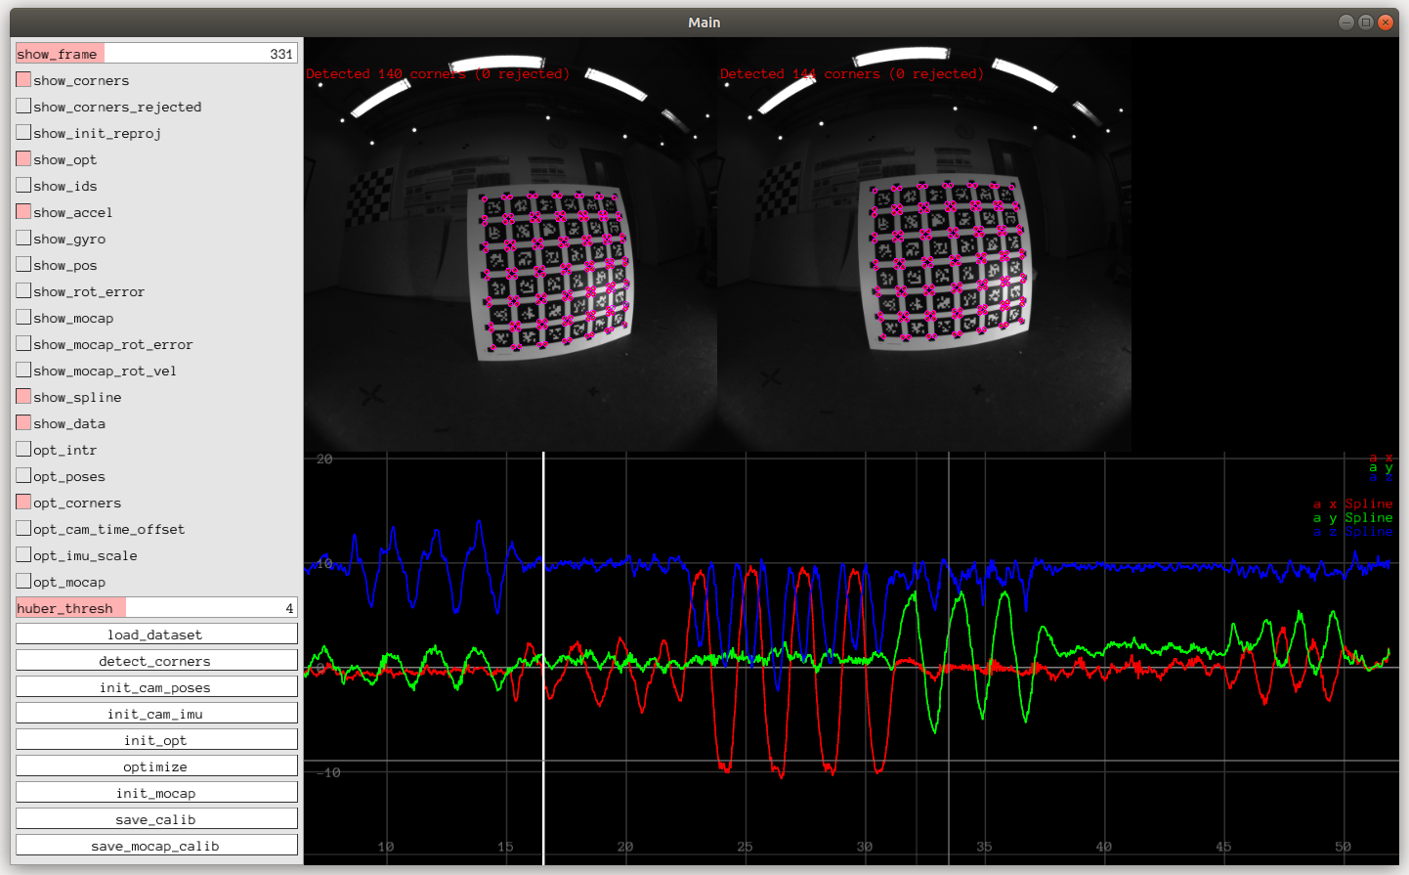Adjust the show_frame slider
The width and height of the screenshot is (1409, 875).
(156, 54)
